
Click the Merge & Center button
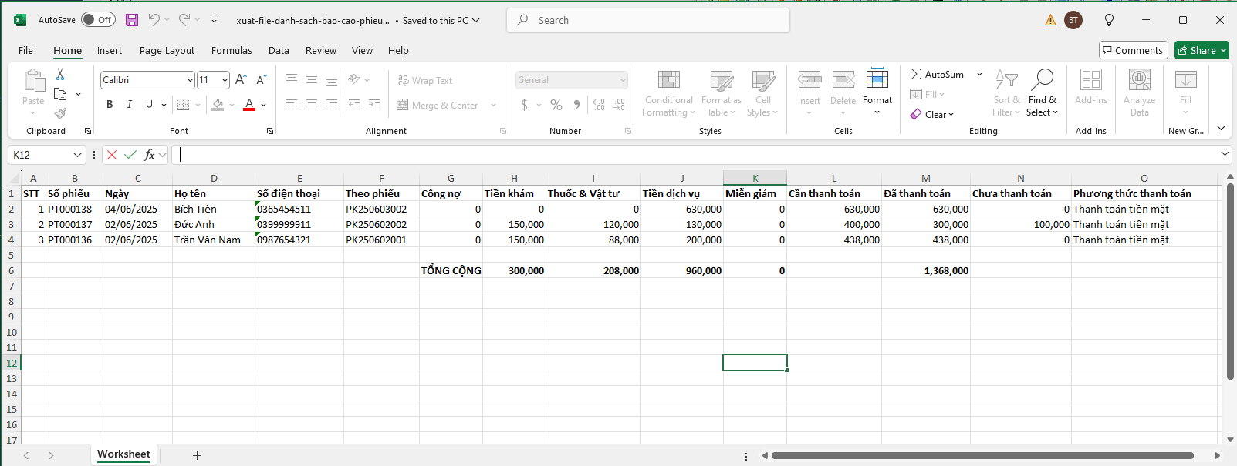coord(438,105)
